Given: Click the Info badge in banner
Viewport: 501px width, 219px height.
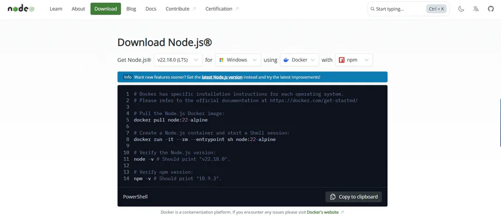Looking at the screenshot, I should [128, 77].
